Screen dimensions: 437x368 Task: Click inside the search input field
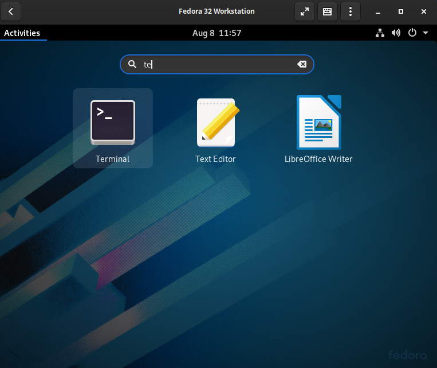(217, 64)
